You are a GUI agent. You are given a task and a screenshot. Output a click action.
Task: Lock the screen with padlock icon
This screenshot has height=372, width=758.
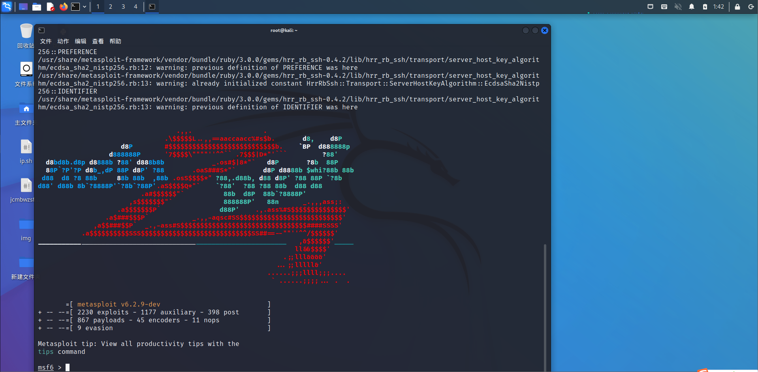coord(737,7)
